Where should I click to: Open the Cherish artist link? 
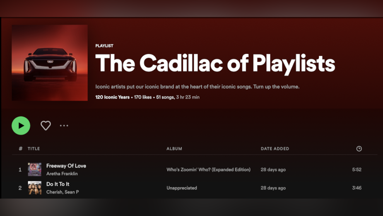point(54,192)
